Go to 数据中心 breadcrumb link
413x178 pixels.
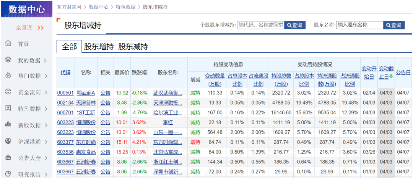pos(99,7)
